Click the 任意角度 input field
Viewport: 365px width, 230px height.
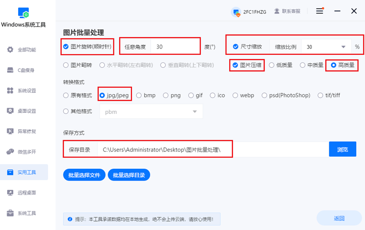point(175,46)
